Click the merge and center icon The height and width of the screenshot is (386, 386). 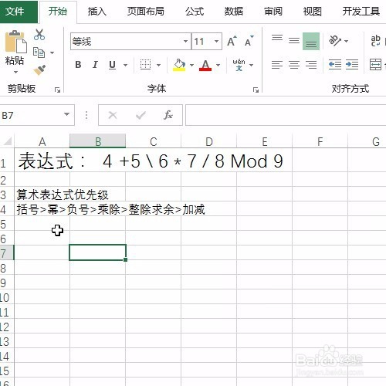[375, 64]
